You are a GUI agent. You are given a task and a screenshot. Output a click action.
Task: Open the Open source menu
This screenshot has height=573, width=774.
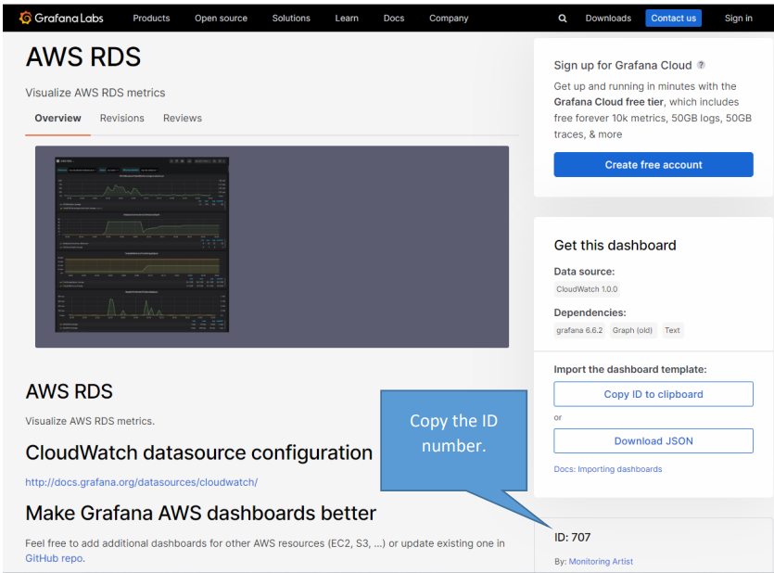pyautogui.click(x=221, y=19)
